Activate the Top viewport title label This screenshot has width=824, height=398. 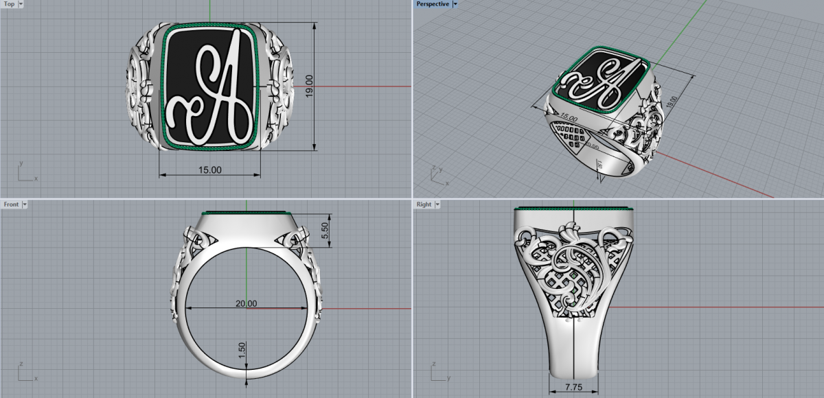click(9, 4)
